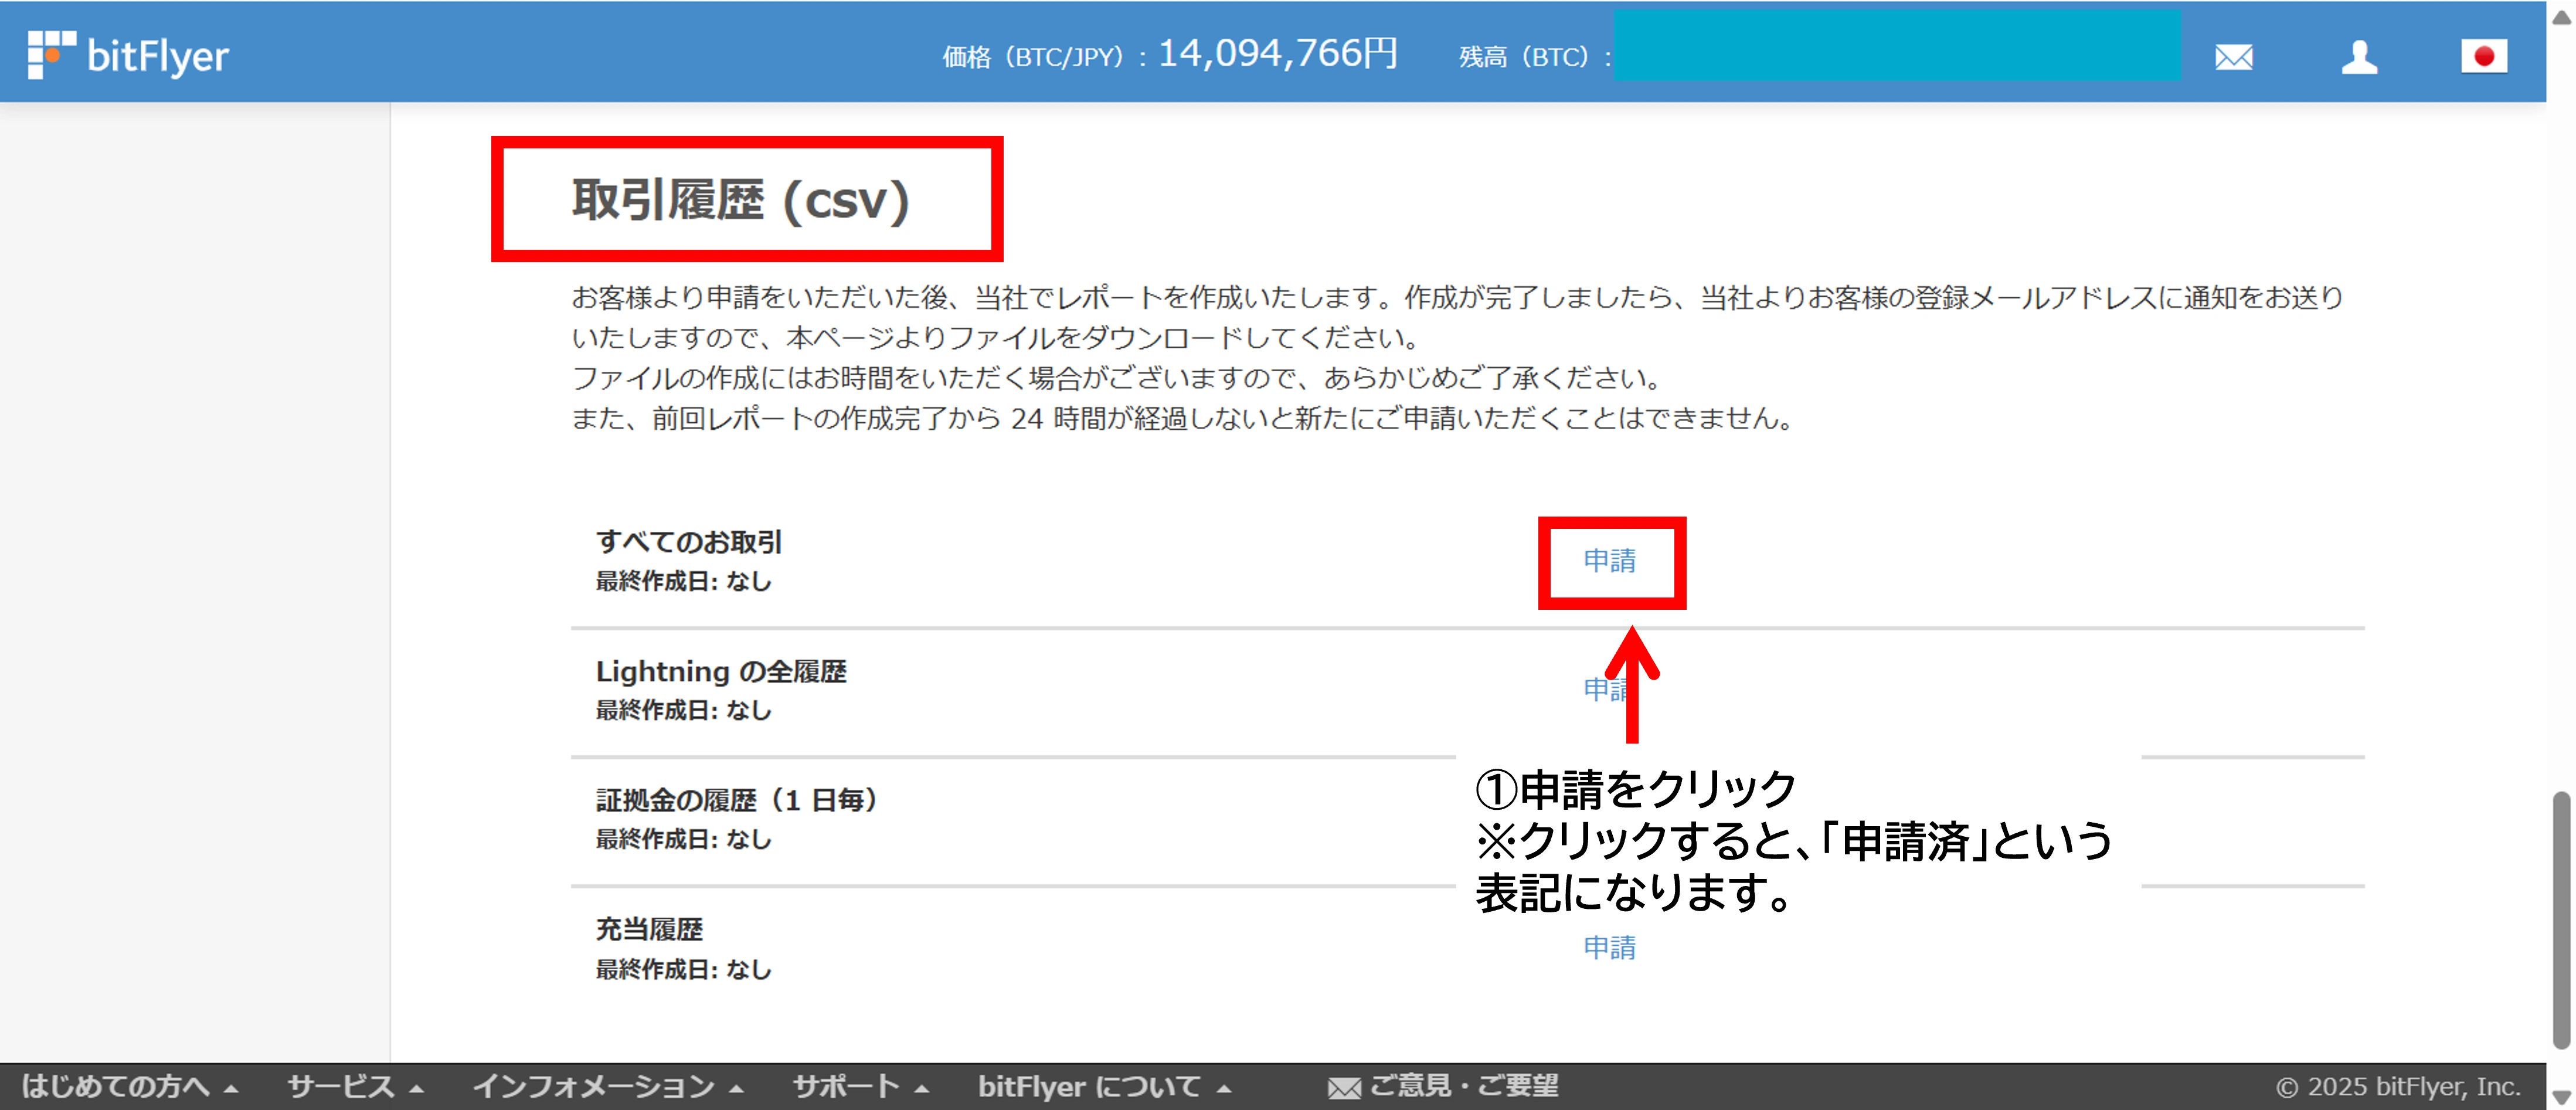Click 申請 for Lightning の全履歴
This screenshot has height=1110, width=2576.
coord(1610,688)
